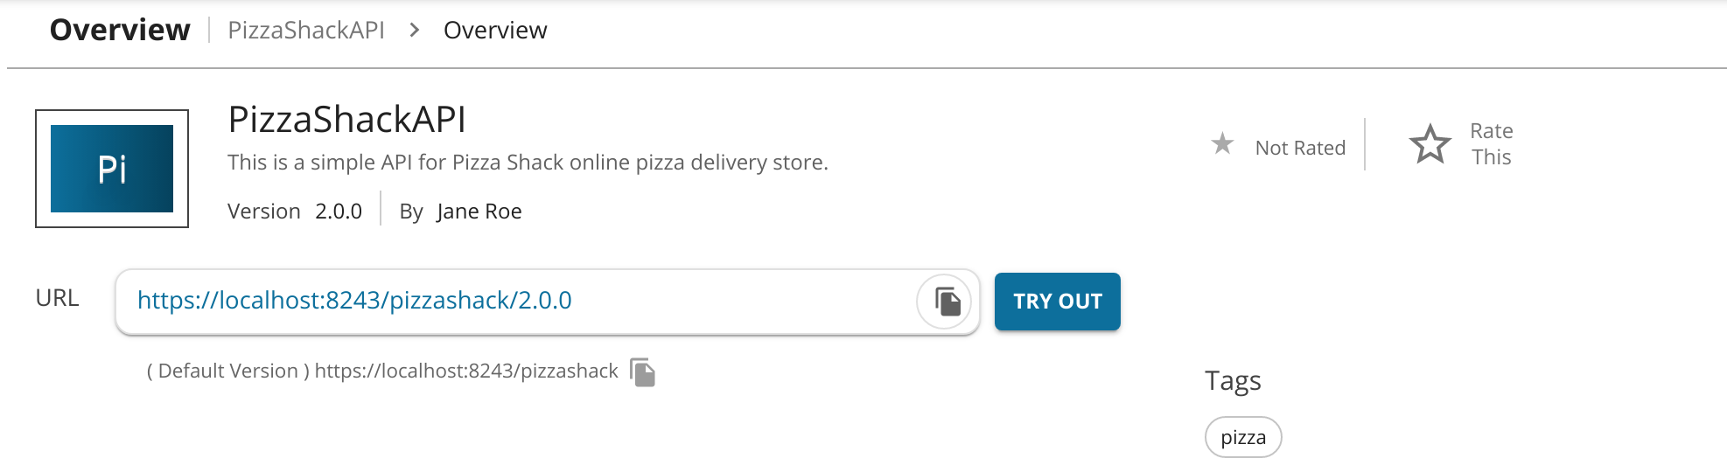The image size is (1727, 465).
Task: Click the pizza tag chip
Action: click(1243, 437)
